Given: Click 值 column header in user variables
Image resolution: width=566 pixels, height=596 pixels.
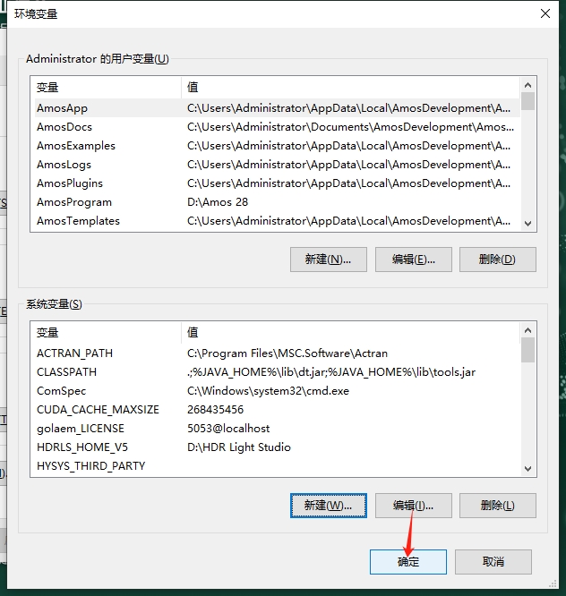Looking at the screenshot, I should pyautogui.click(x=351, y=88).
